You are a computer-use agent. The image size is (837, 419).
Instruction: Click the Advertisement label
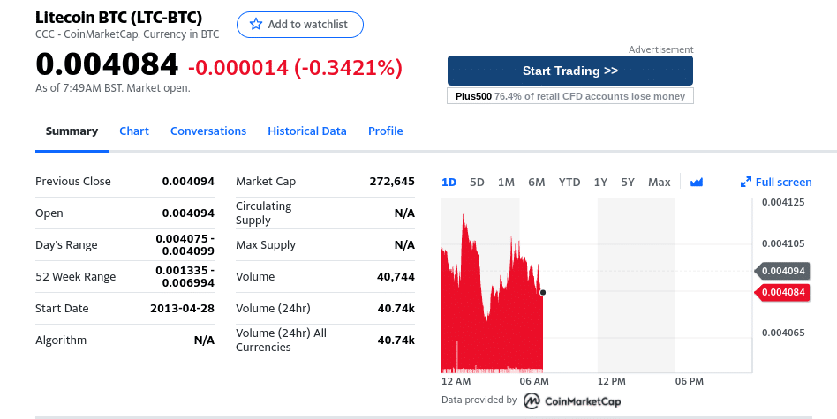coord(660,49)
